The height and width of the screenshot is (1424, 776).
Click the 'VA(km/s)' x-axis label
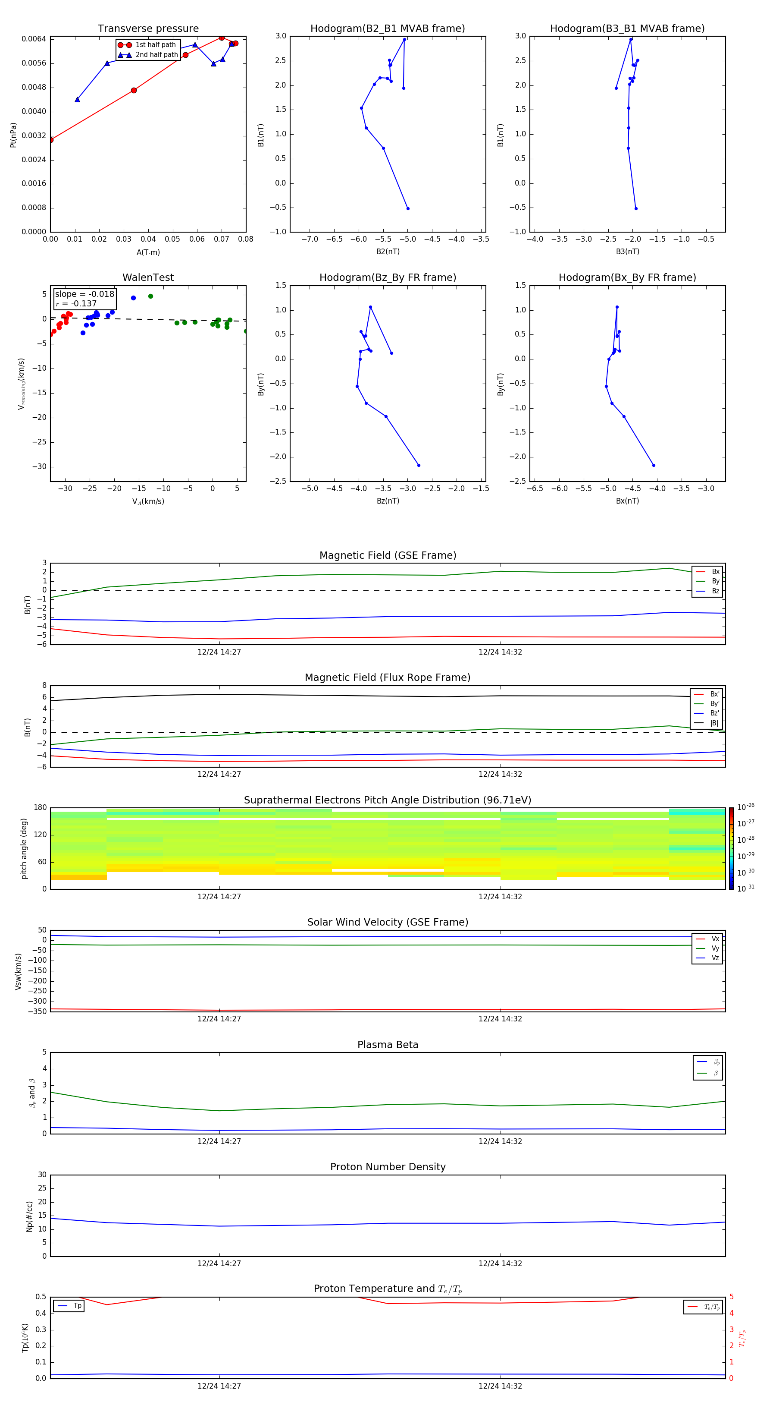click(148, 501)
